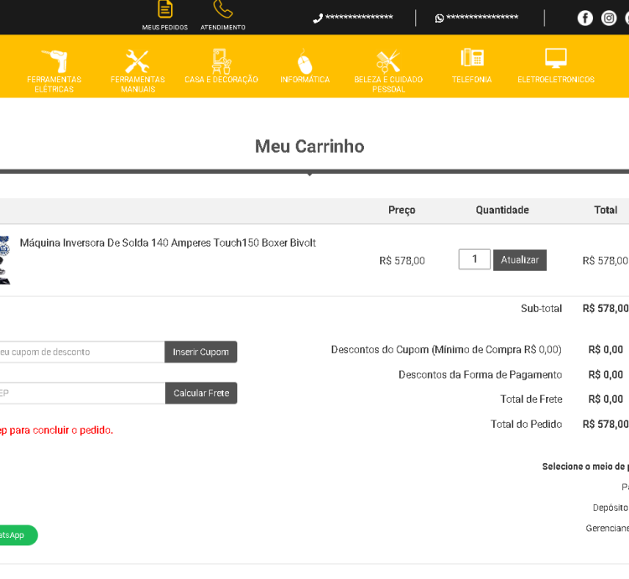Open Informática mouse icon
The image size is (629, 579).
[x=305, y=62]
